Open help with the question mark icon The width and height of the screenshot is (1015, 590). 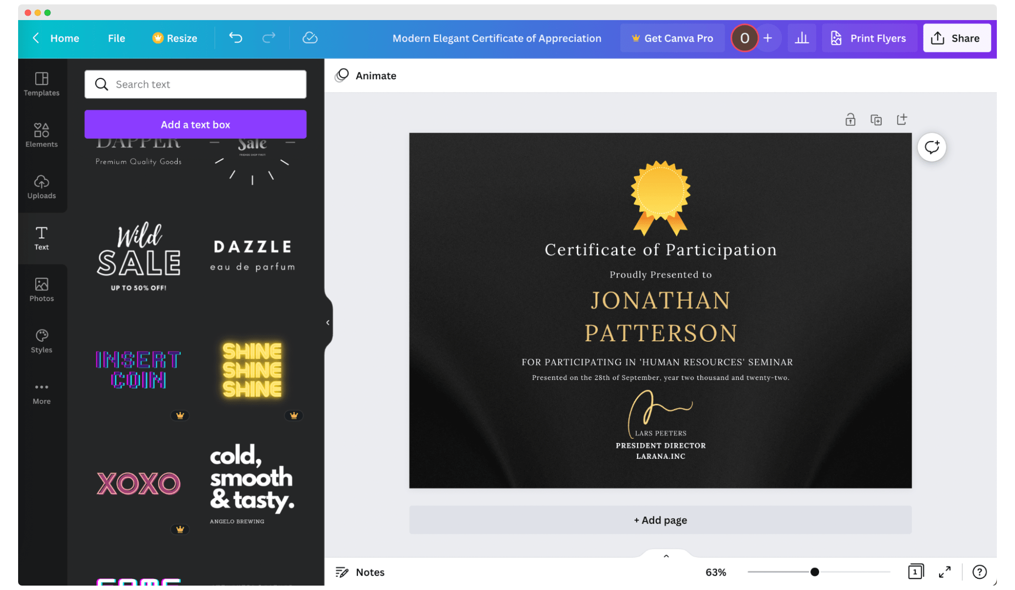coord(979,571)
